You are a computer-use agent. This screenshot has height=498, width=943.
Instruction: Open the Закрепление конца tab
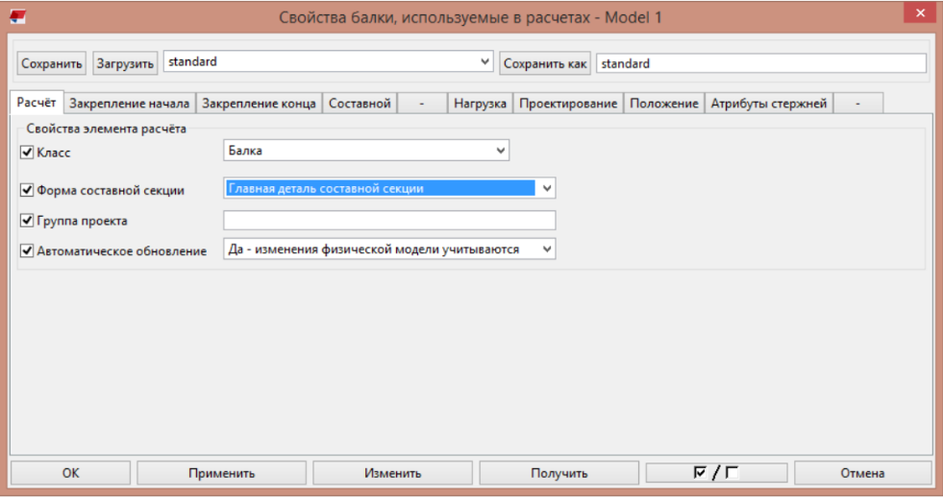click(x=259, y=104)
